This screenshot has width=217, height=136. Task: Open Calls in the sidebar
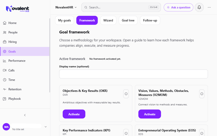click(25, 70)
